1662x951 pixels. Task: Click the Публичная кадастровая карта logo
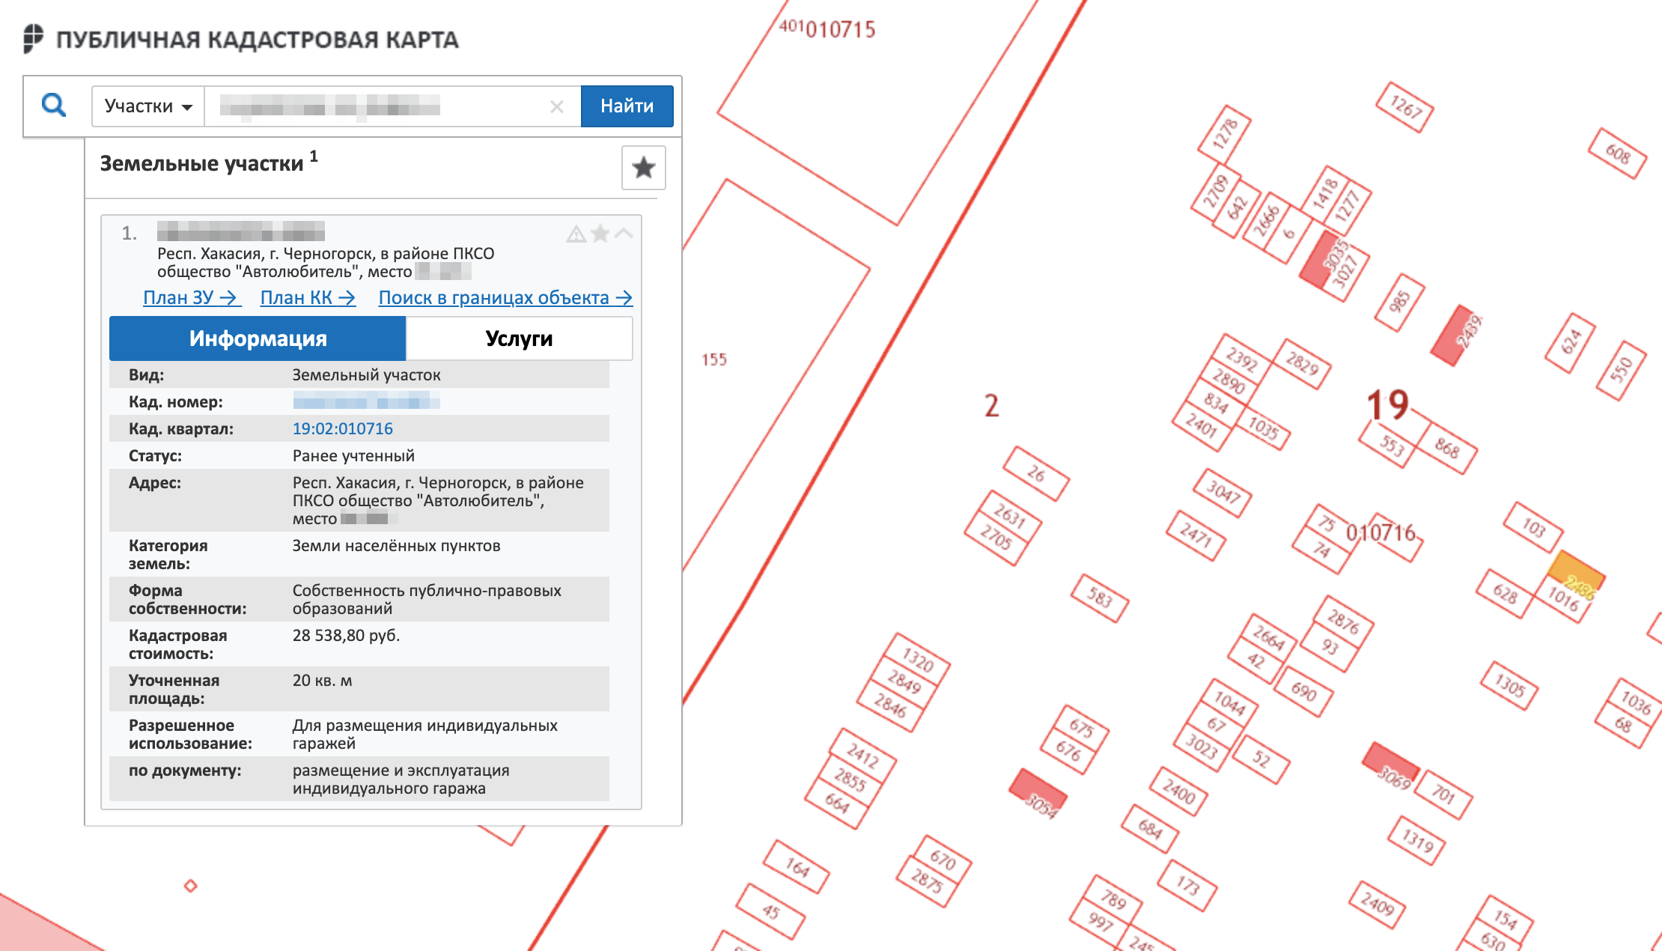coord(241,39)
